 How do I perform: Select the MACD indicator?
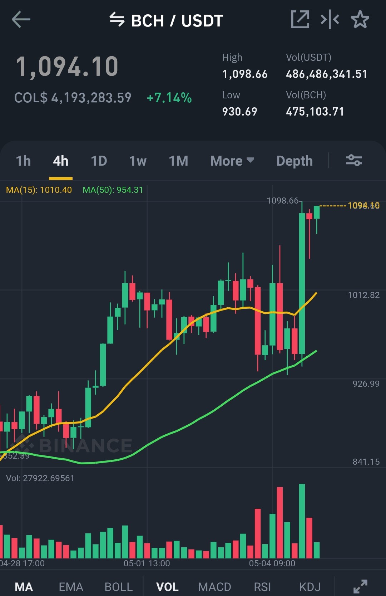[x=215, y=587]
